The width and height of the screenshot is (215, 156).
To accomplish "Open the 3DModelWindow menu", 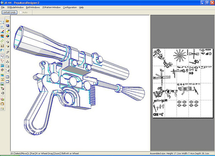I will (15, 7).
